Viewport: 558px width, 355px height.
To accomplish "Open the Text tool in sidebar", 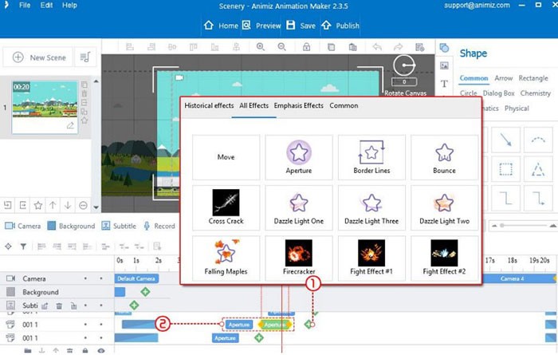I will (x=444, y=84).
